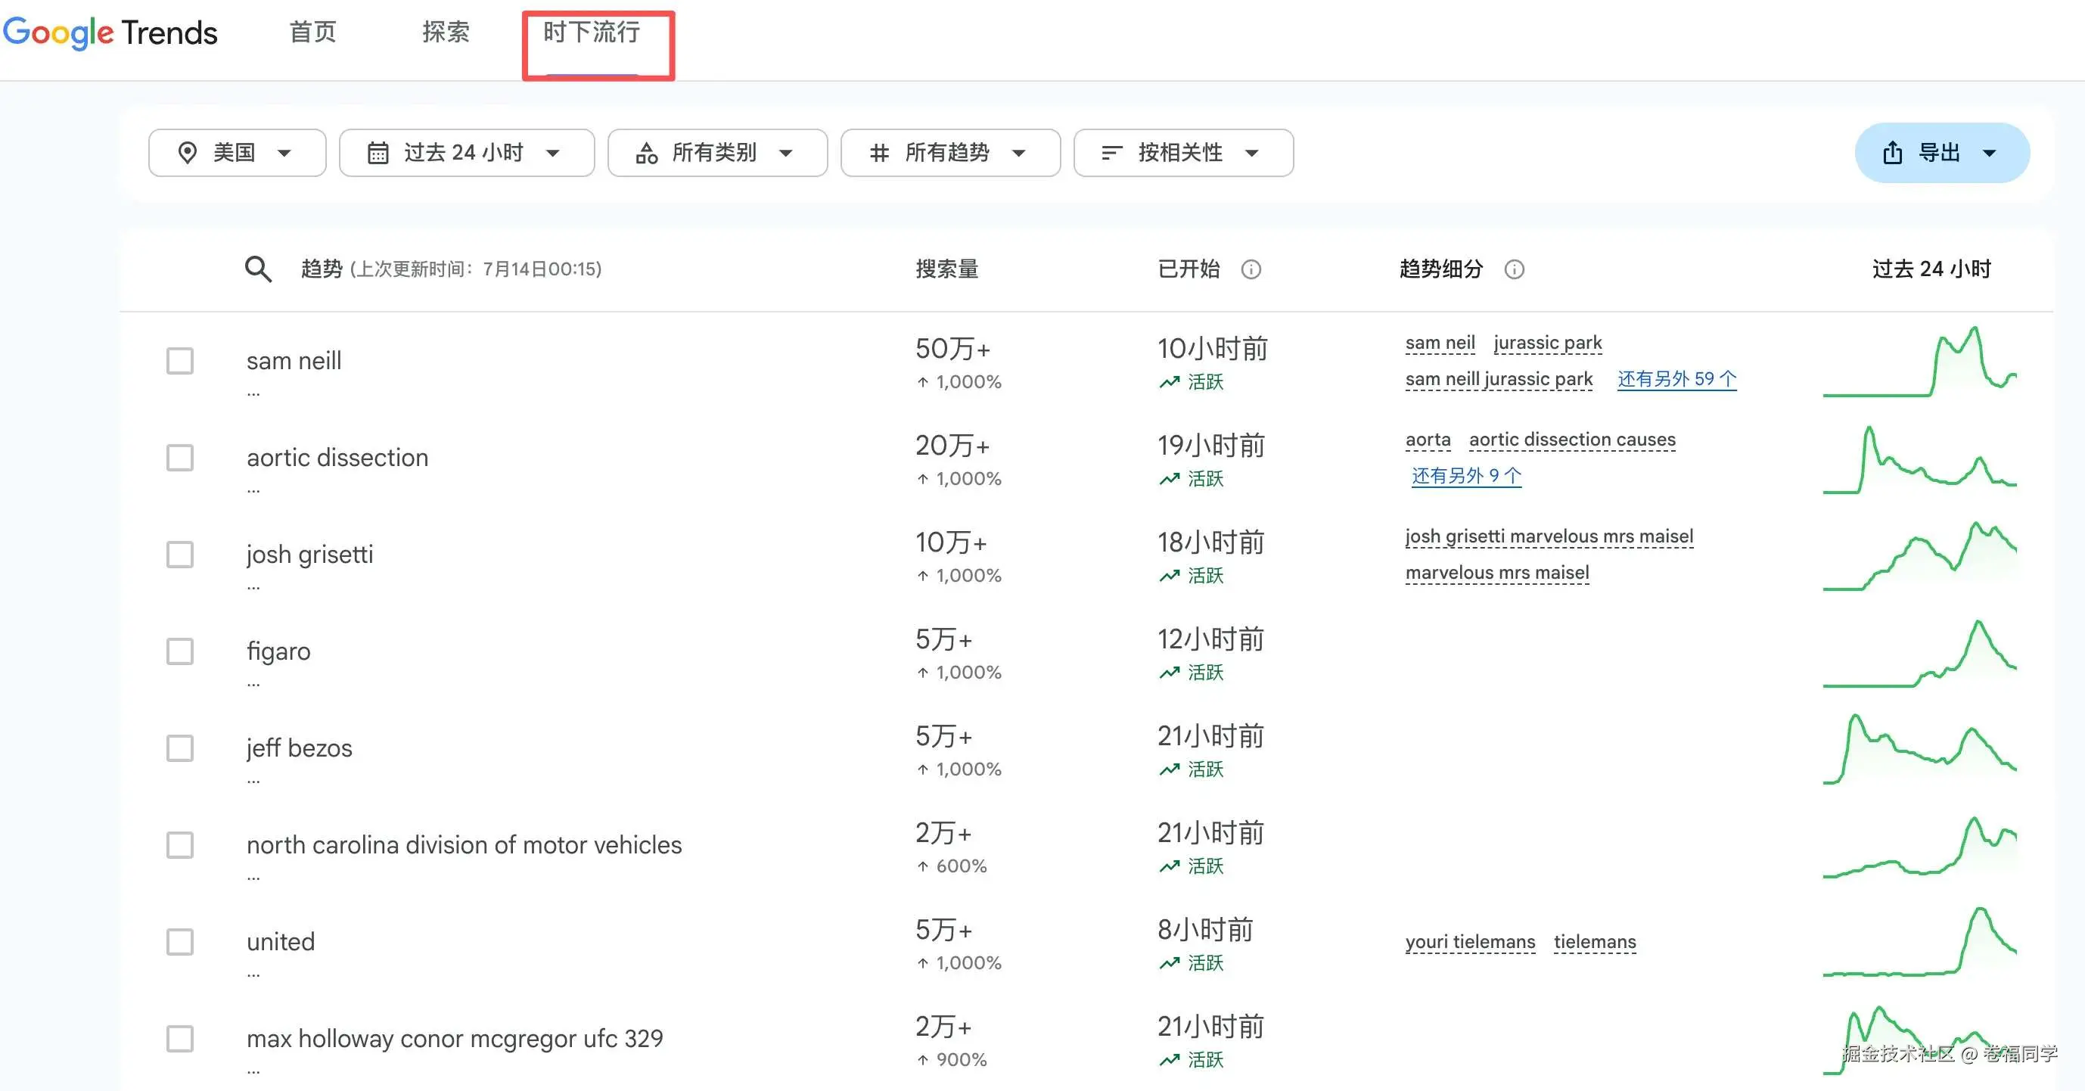
Task: Click the aorta breakdown term
Action: [1428, 440]
